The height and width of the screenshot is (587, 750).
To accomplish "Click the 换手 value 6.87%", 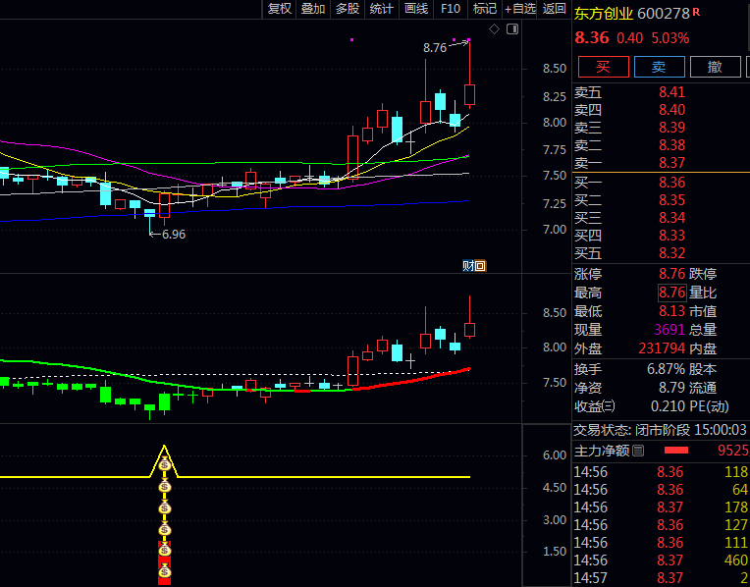I will pos(666,369).
